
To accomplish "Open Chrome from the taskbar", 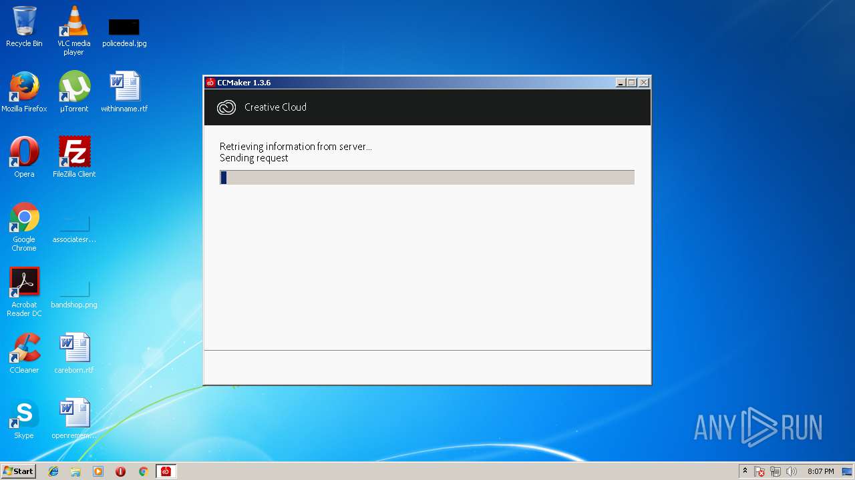I will [x=143, y=471].
